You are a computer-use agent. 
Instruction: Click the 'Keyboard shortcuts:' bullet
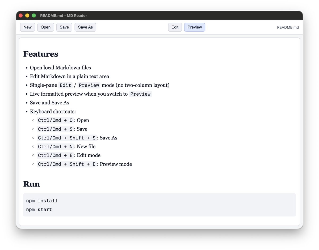click(x=53, y=111)
